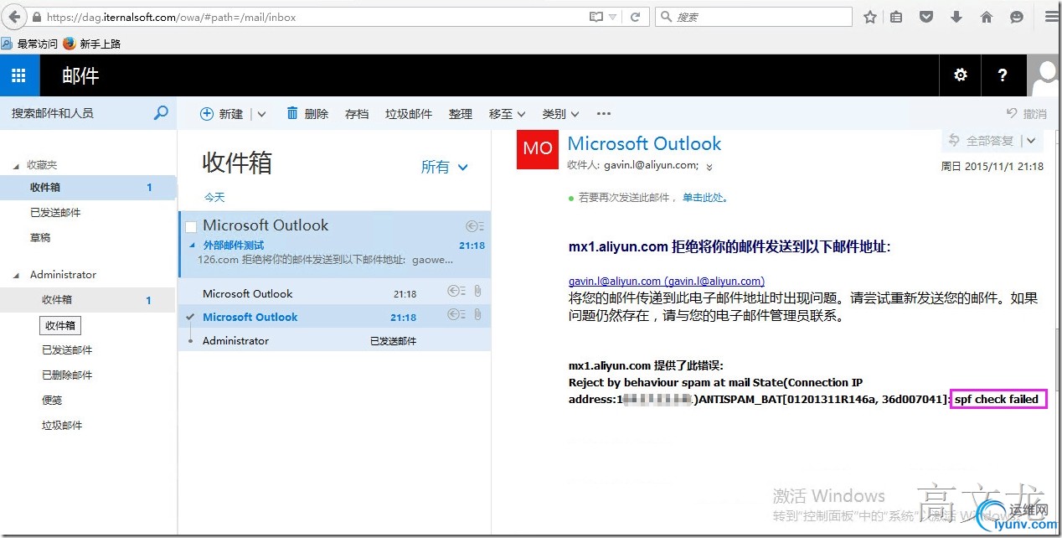Open OWA settings gear
The image size is (1062, 538).
coord(961,75)
